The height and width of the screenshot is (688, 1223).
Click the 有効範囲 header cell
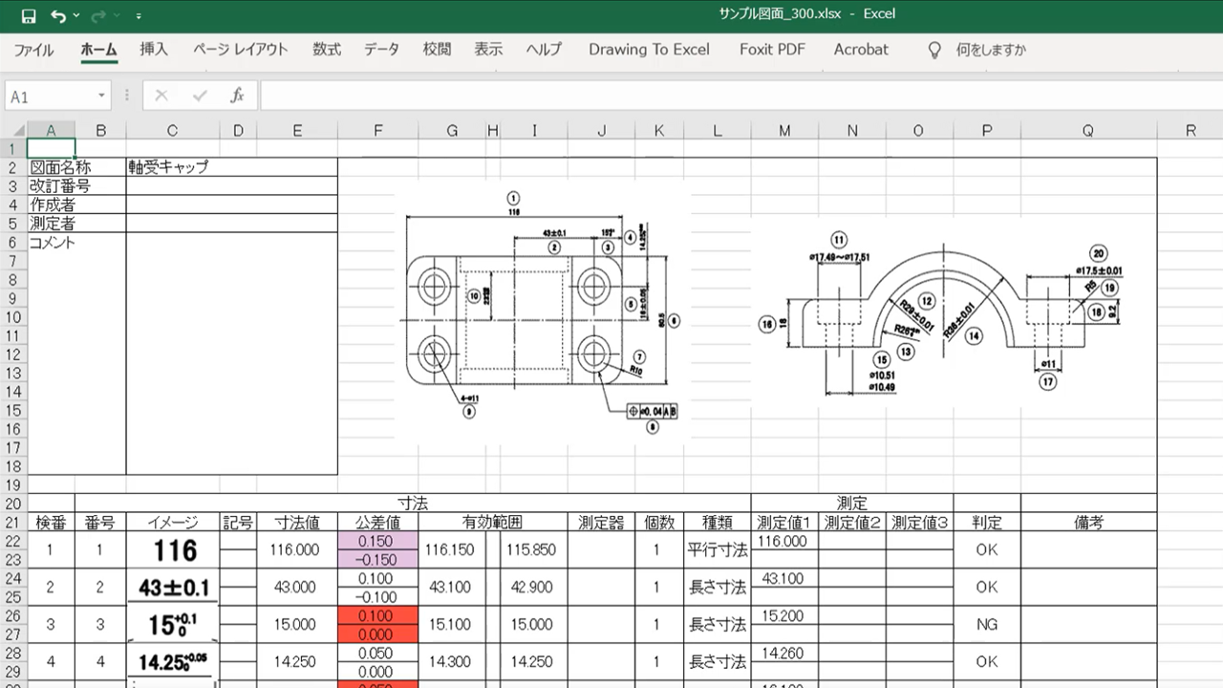(x=493, y=522)
